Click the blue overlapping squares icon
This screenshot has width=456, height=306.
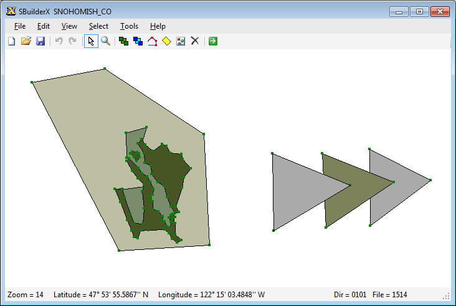point(138,41)
